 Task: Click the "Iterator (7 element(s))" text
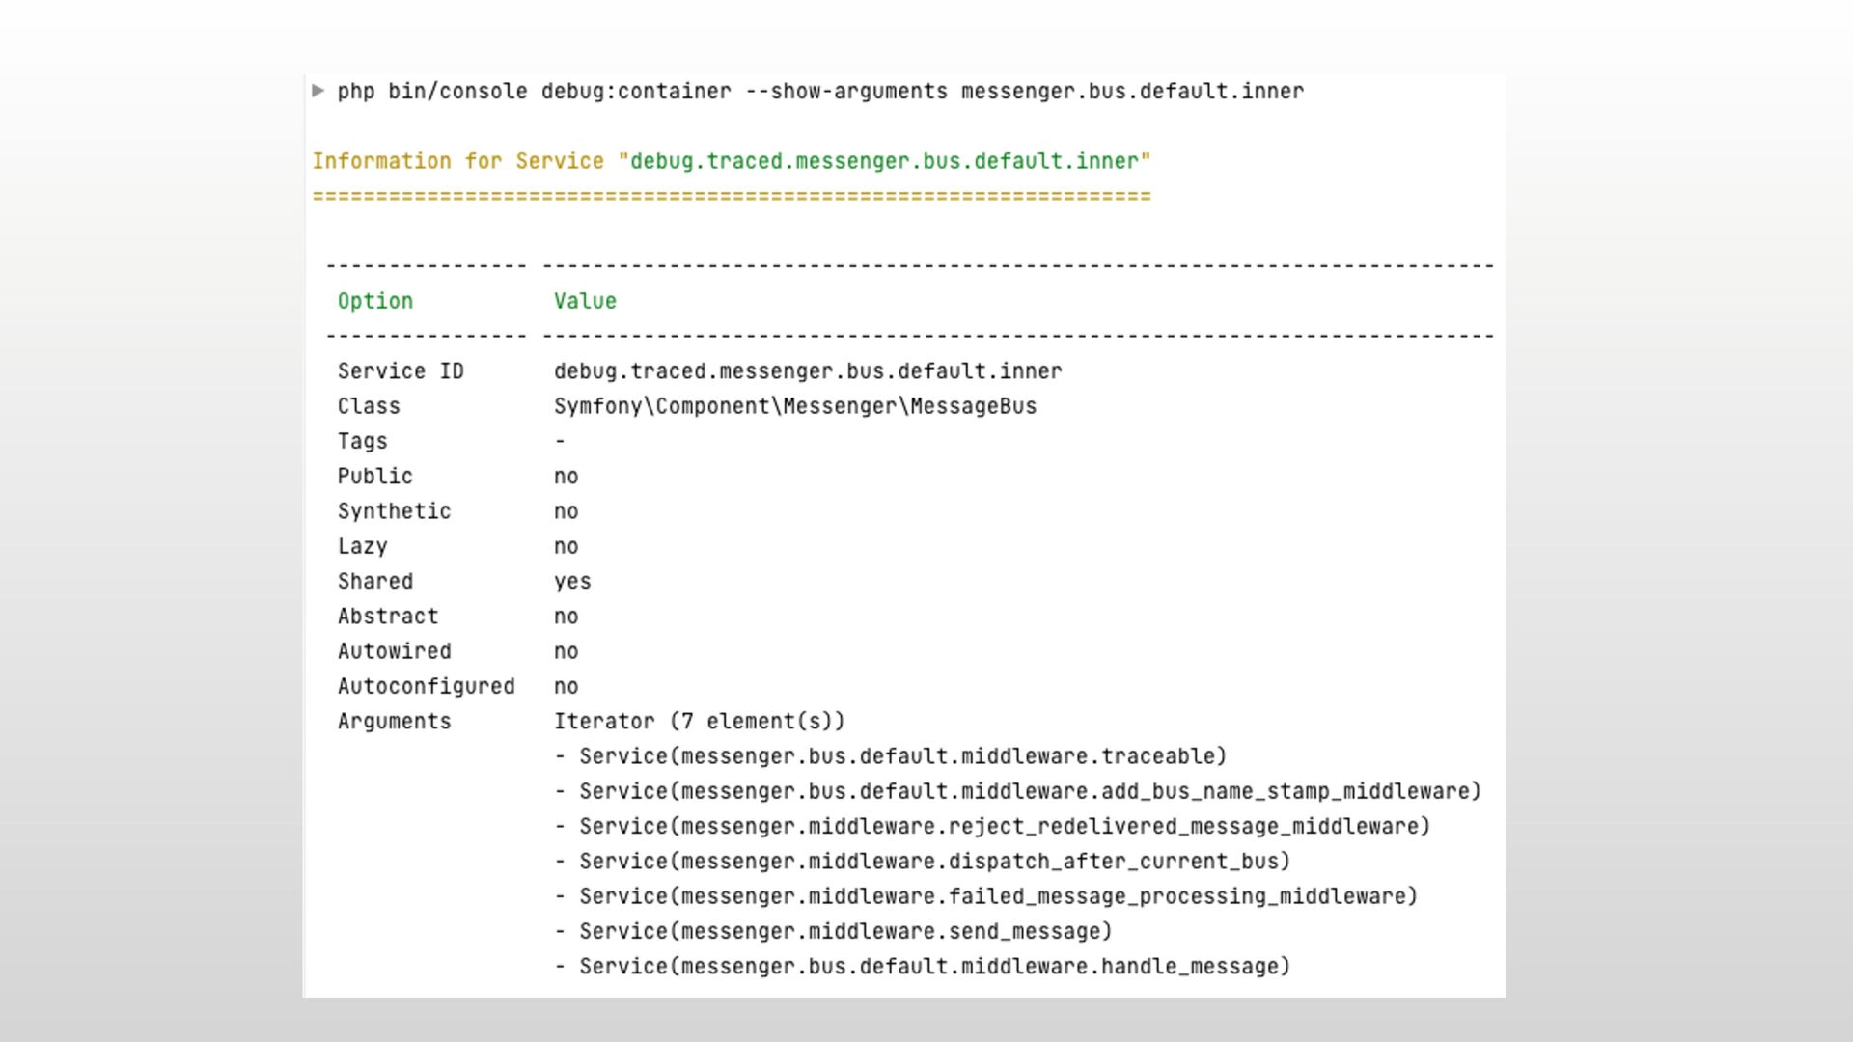pos(699,722)
